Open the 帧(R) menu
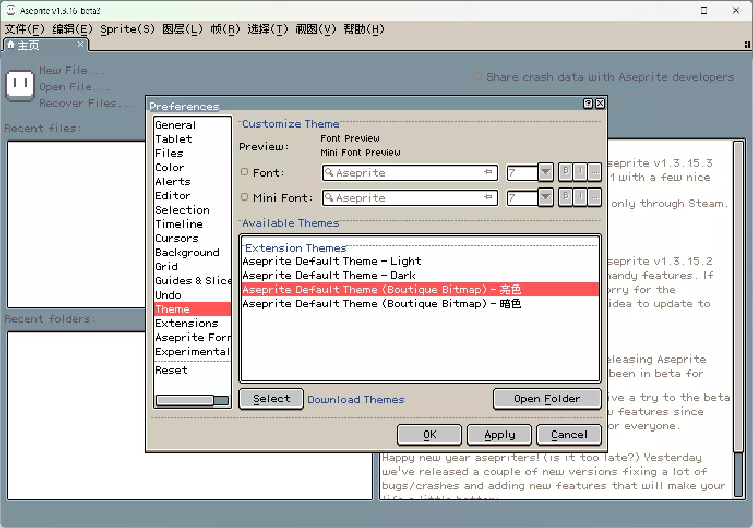753x528 pixels. [x=225, y=29]
